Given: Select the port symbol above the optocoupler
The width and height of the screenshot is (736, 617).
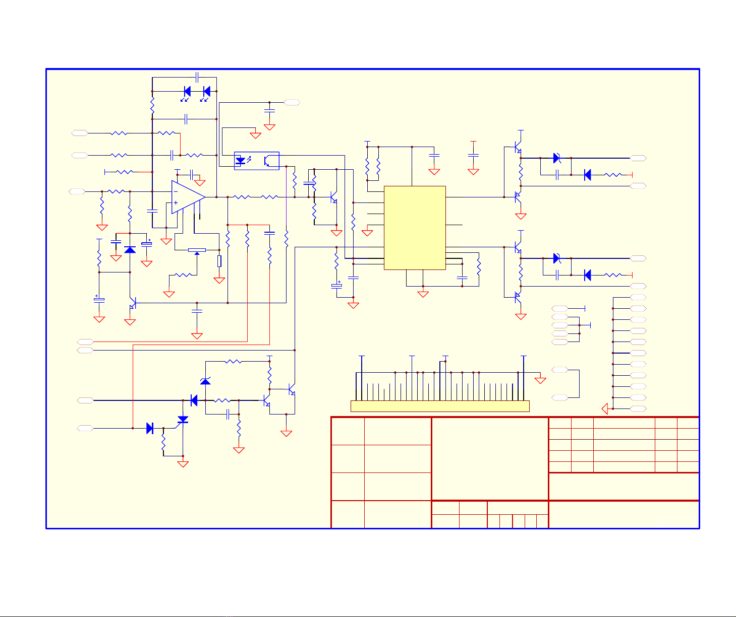Looking at the screenshot, I should (x=292, y=102).
